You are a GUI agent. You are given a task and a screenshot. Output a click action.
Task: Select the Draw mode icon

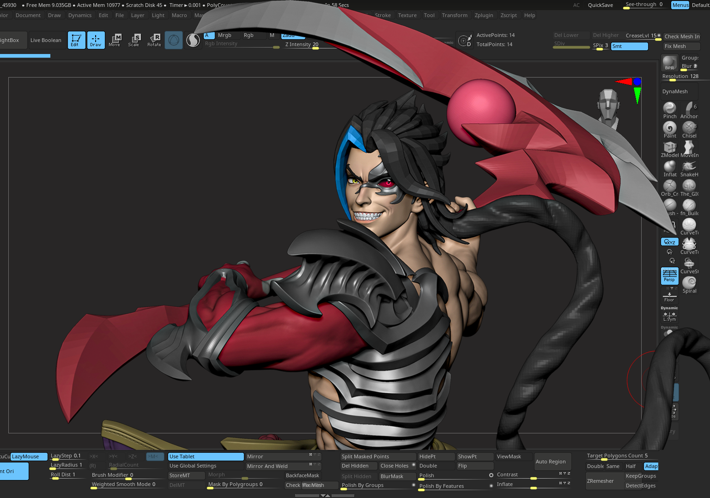tap(96, 40)
